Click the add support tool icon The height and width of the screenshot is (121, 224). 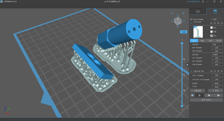(200, 95)
